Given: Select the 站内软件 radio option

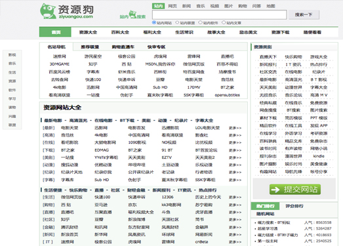Looking at the screenshot, I should (x=200, y=22).
